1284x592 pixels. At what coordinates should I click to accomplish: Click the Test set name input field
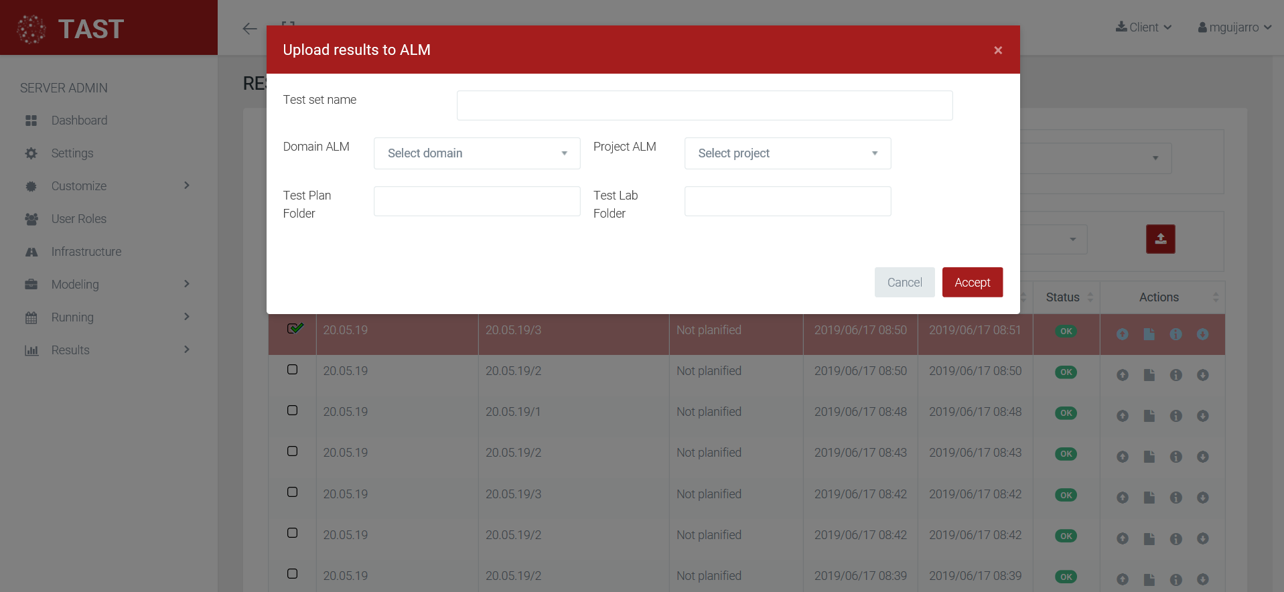click(x=704, y=106)
